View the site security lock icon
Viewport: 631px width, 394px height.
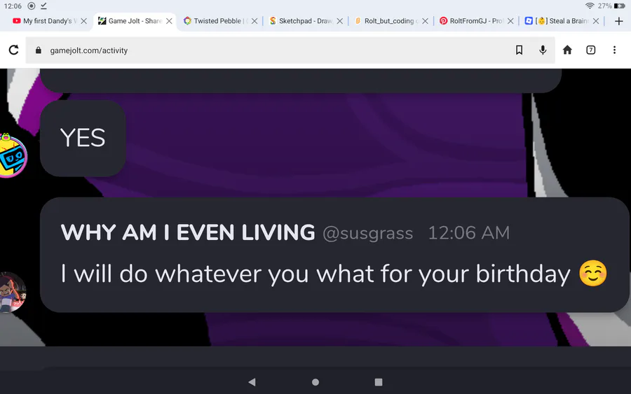pos(39,50)
